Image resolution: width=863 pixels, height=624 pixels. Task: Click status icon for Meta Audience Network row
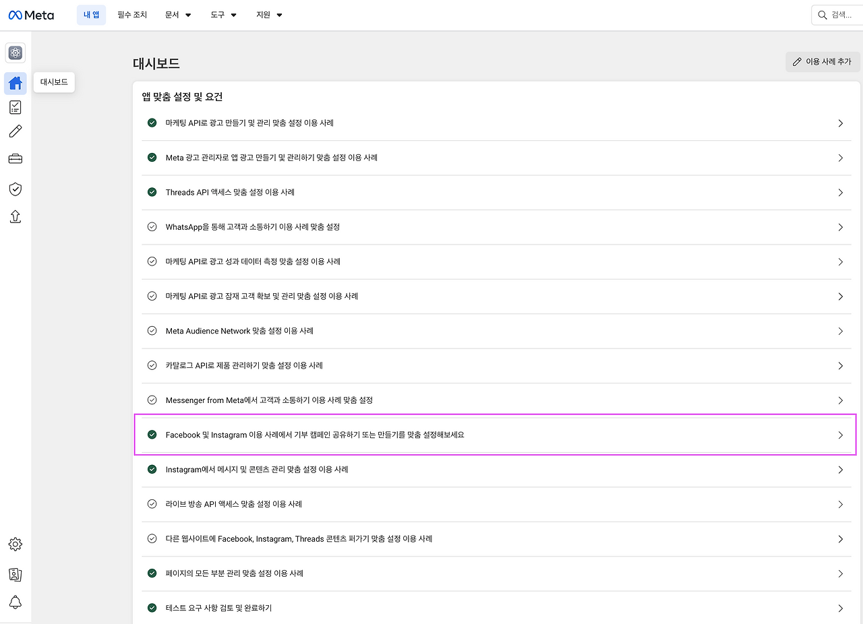[x=152, y=331]
